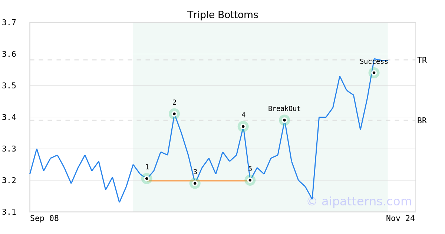Click the peak marker labeled 4

click(x=243, y=127)
